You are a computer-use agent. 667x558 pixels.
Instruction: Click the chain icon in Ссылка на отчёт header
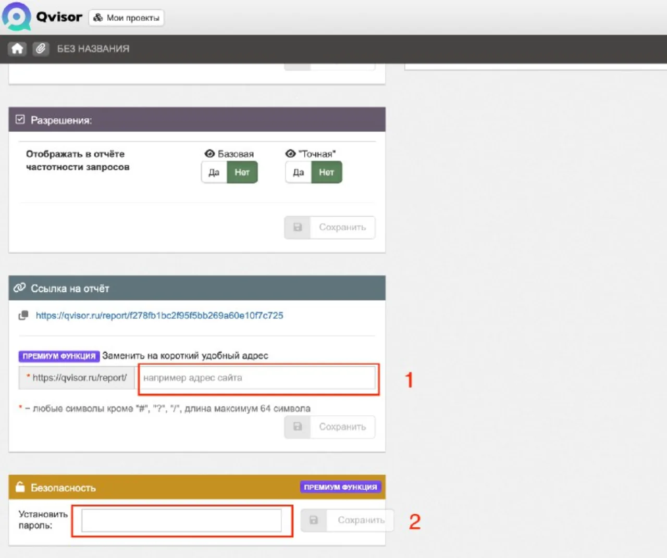point(20,288)
